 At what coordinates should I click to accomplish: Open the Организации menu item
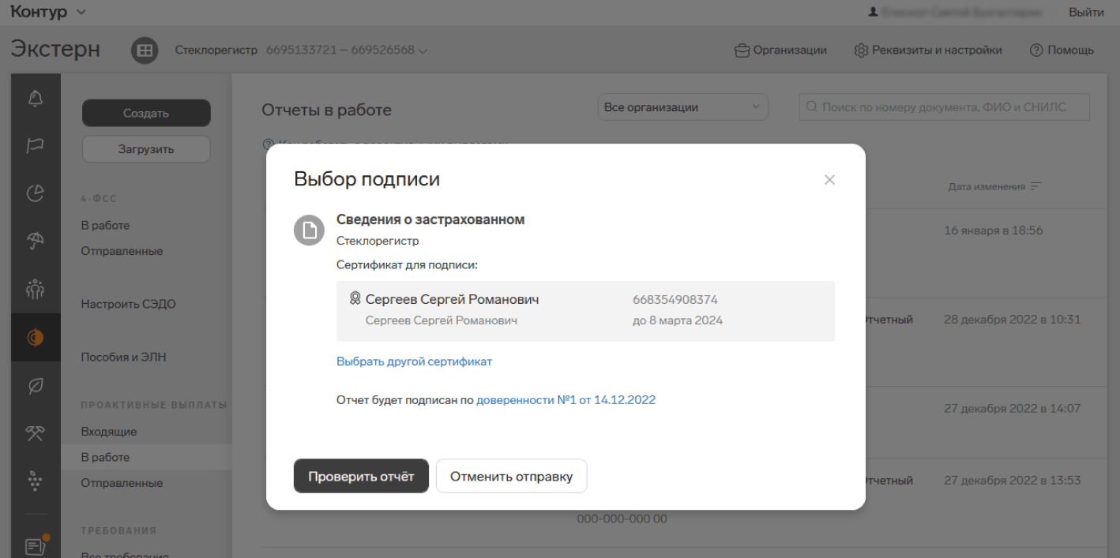[x=780, y=51]
